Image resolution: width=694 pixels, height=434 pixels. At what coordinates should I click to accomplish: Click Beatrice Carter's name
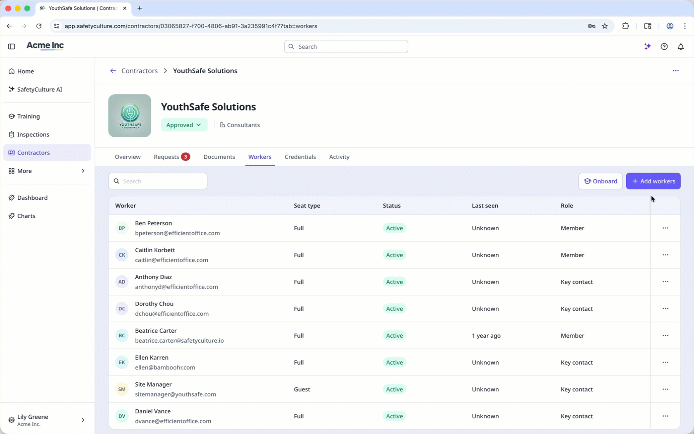point(156,331)
